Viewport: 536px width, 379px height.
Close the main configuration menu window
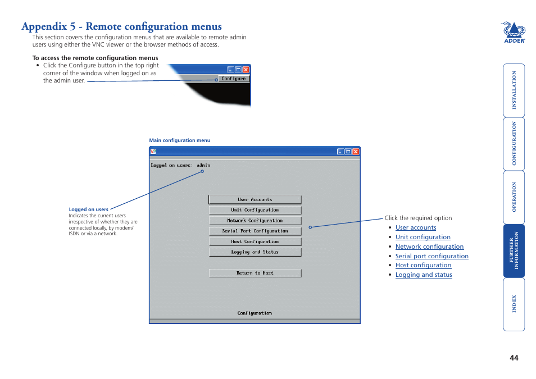(356, 152)
